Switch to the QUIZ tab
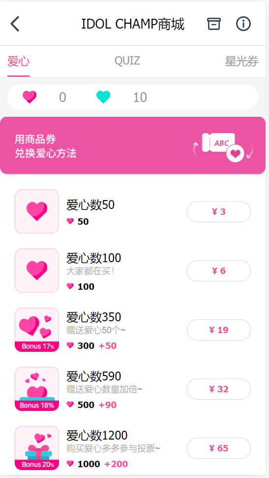The image size is (269, 478). tap(127, 61)
